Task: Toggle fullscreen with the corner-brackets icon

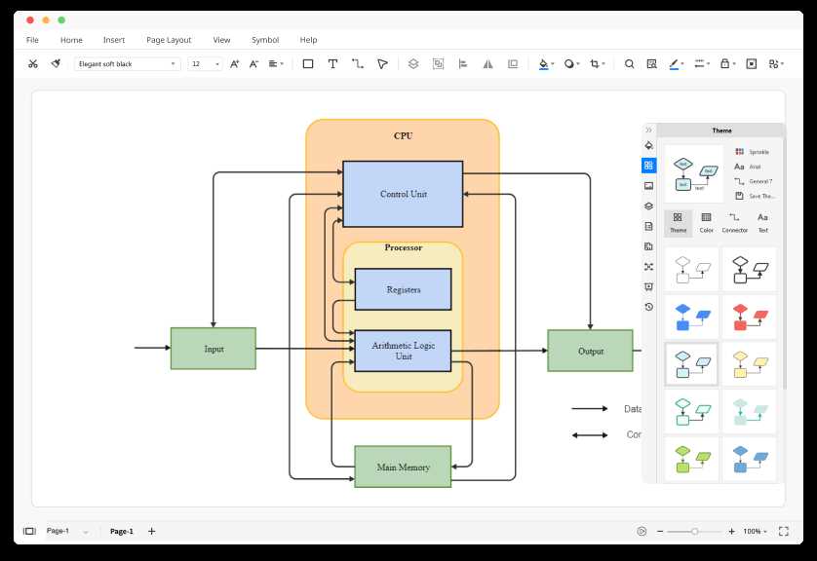Action: pos(784,531)
